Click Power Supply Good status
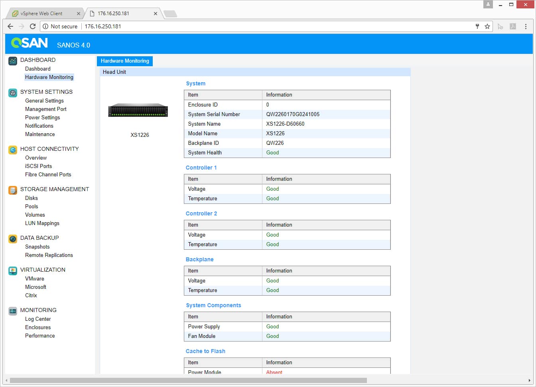Viewport: 536px width, 387px height. click(272, 326)
